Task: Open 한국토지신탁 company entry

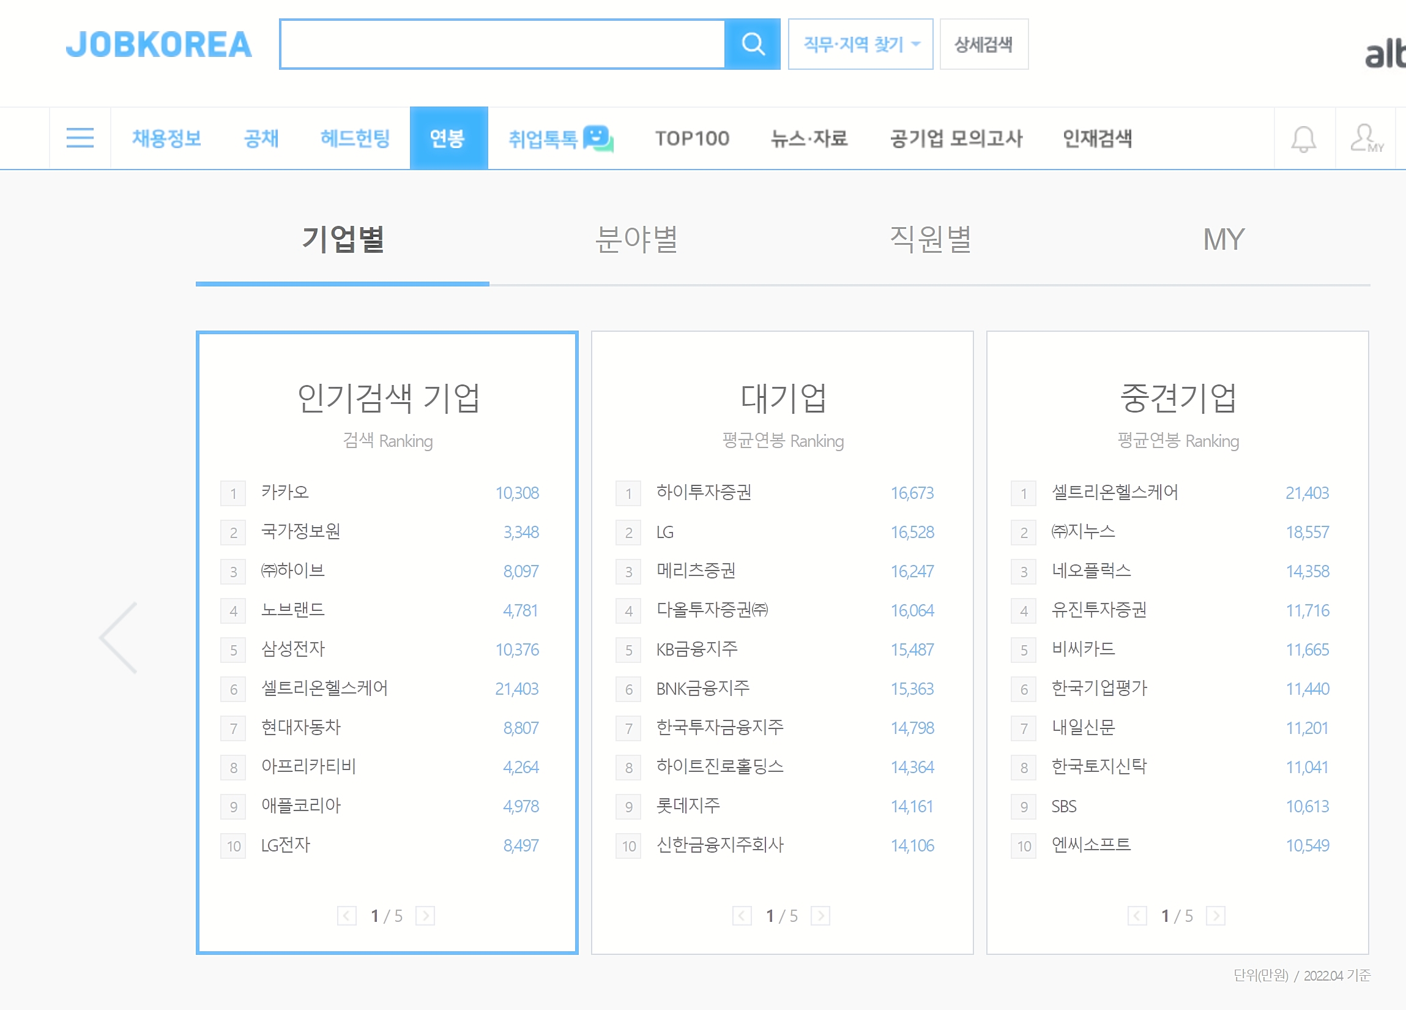Action: [x=1098, y=766]
